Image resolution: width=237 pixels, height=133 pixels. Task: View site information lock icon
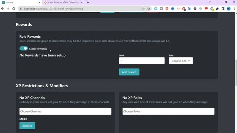pyautogui.click(x=21, y=9)
